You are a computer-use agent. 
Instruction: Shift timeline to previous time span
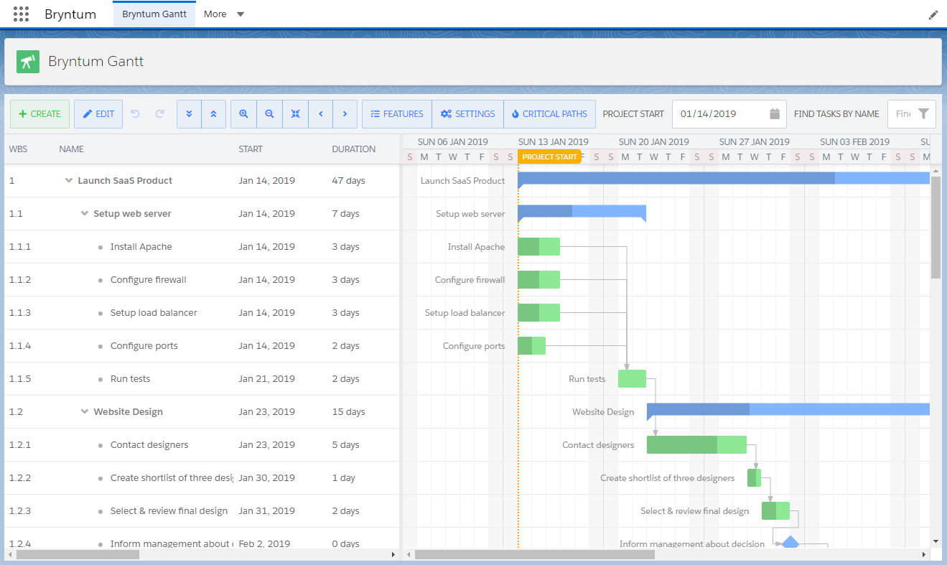tap(321, 113)
